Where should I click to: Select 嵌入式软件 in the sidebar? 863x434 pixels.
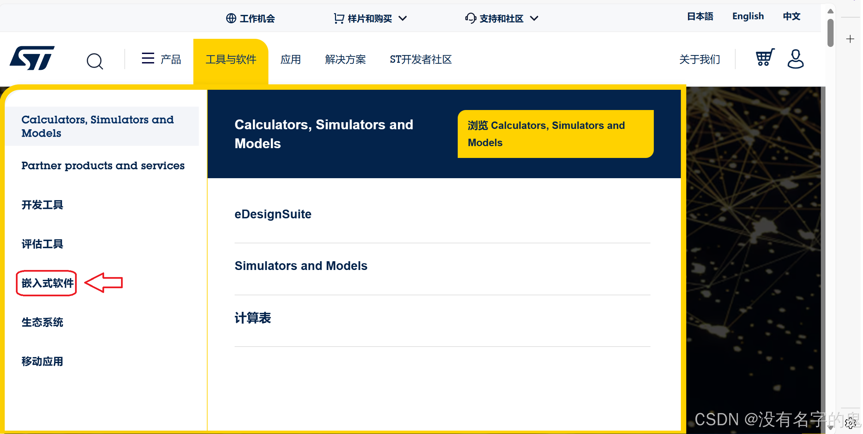tap(47, 283)
